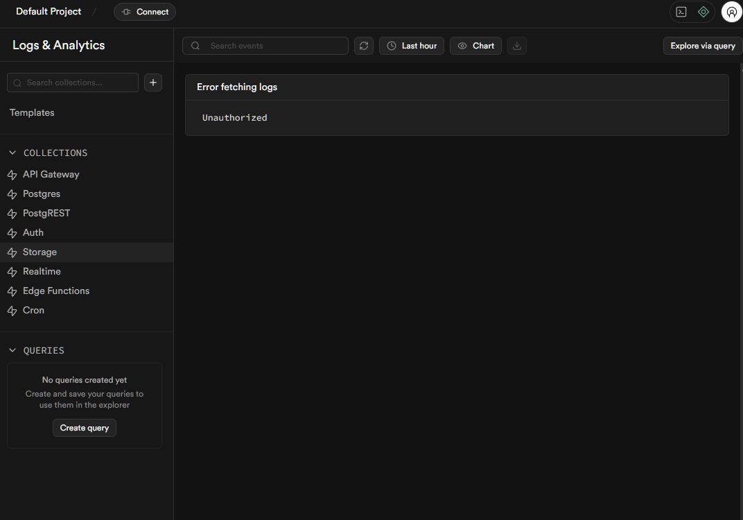Select the Cron logs collection
Image resolution: width=743 pixels, height=520 pixels.
(87, 311)
